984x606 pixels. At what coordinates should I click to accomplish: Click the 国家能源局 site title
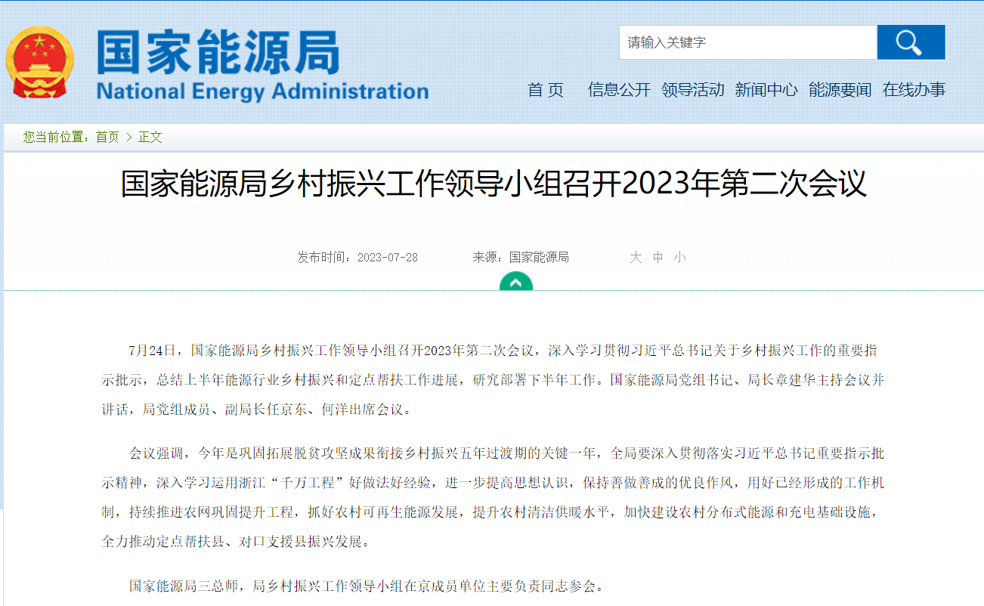click(x=218, y=53)
